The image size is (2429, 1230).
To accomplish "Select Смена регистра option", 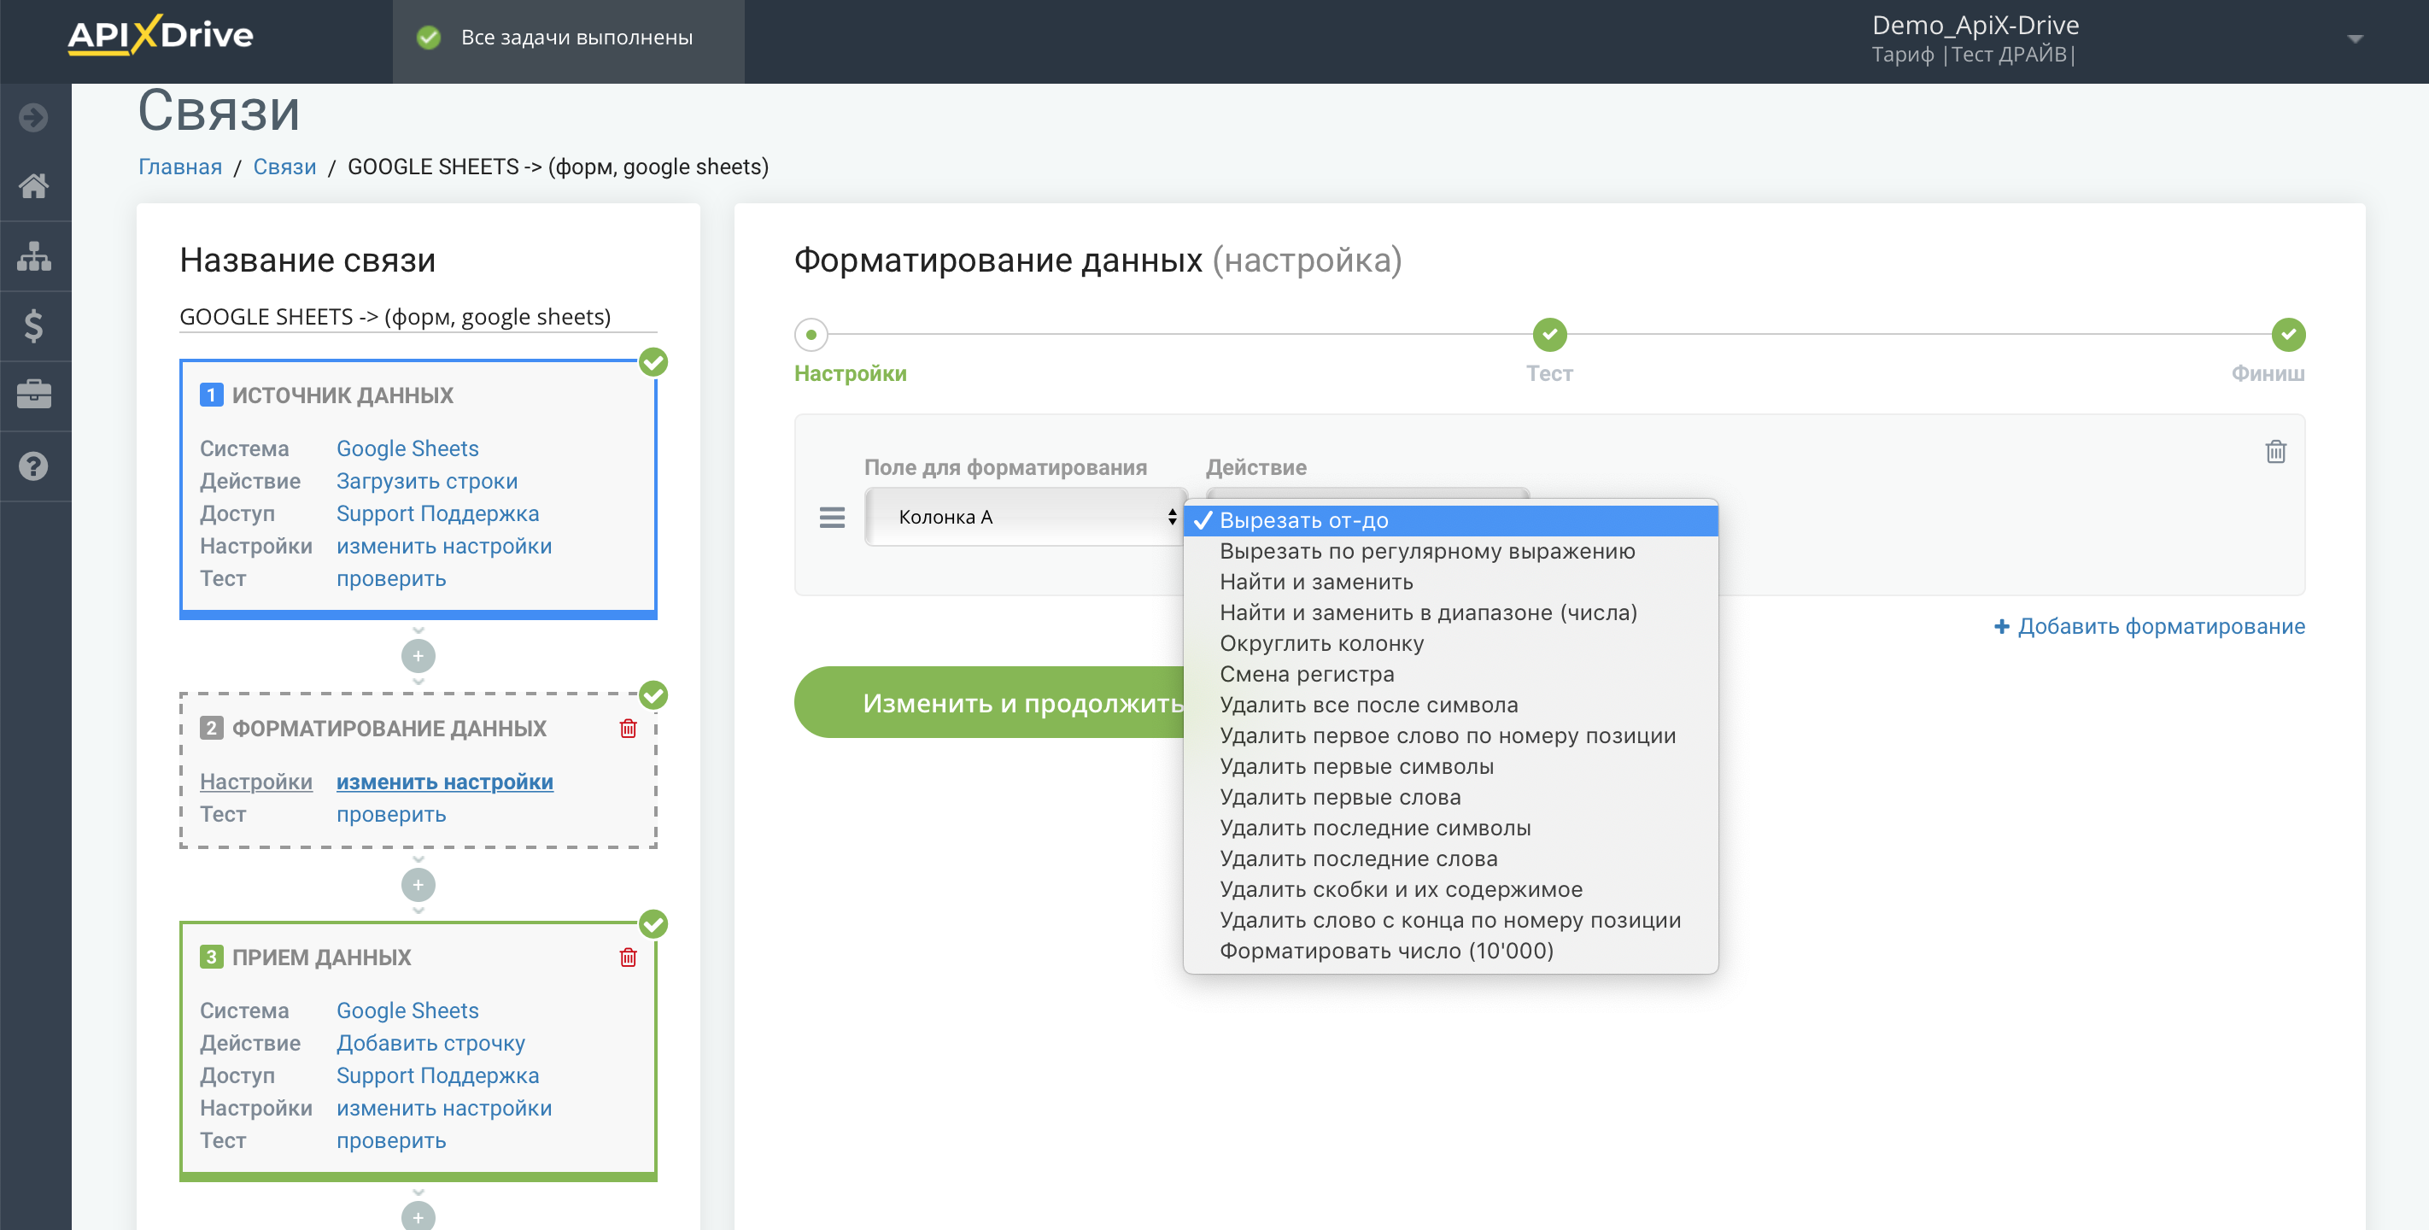I will (x=1450, y=673).
